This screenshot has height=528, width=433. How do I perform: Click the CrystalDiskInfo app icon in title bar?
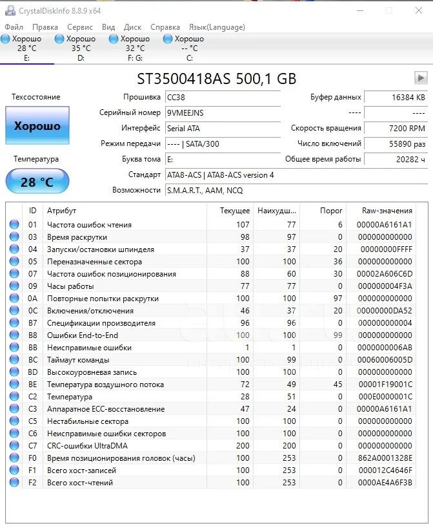[x=10, y=10]
